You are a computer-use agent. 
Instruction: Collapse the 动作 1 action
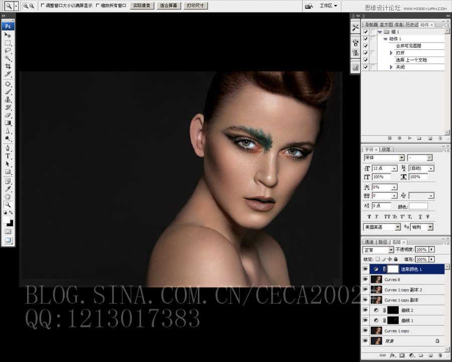385,39
